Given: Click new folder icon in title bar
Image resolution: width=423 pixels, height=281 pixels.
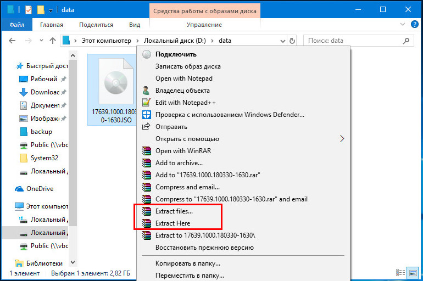Looking at the screenshot, I should pos(41,10).
